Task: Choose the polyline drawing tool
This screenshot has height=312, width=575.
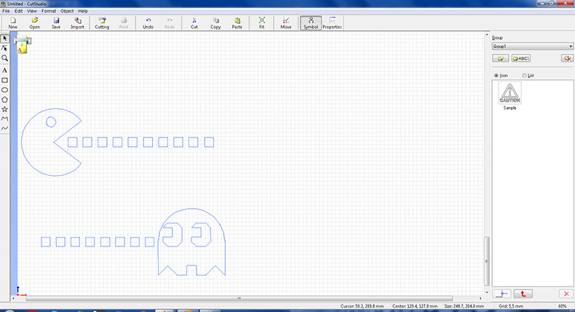Action: (x=5, y=119)
